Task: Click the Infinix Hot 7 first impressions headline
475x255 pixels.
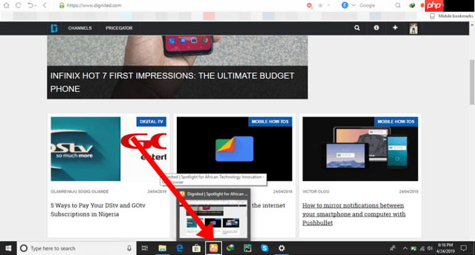Action: click(x=172, y=82)
